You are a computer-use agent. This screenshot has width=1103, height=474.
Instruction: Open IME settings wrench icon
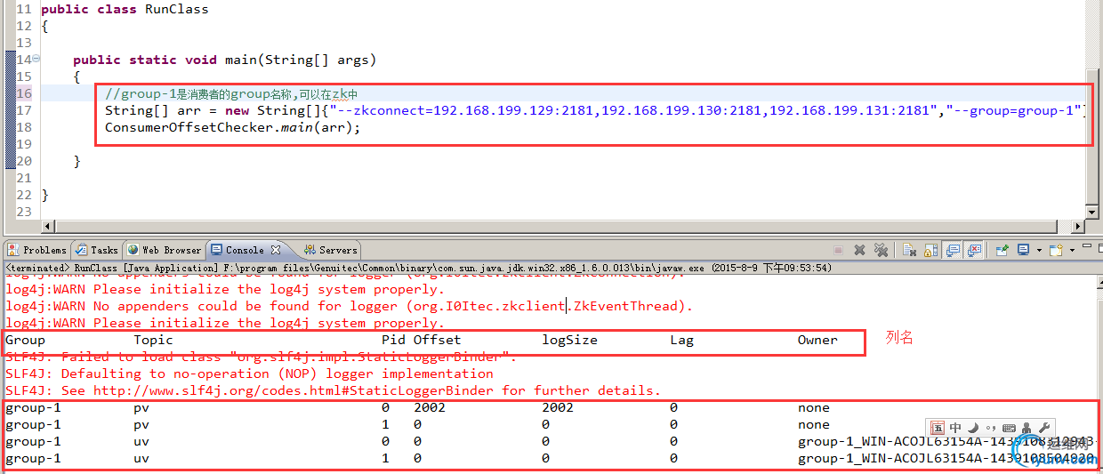point(1044,428)
